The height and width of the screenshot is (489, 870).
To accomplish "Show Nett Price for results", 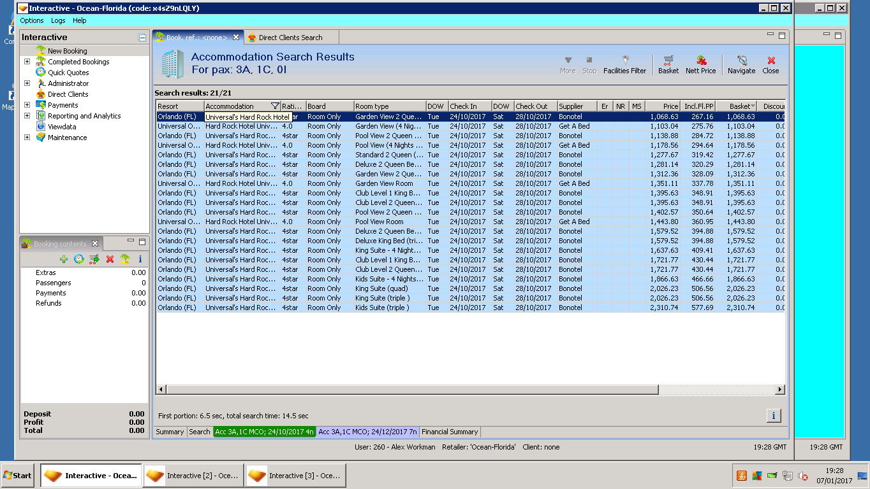I will (700, 64).
